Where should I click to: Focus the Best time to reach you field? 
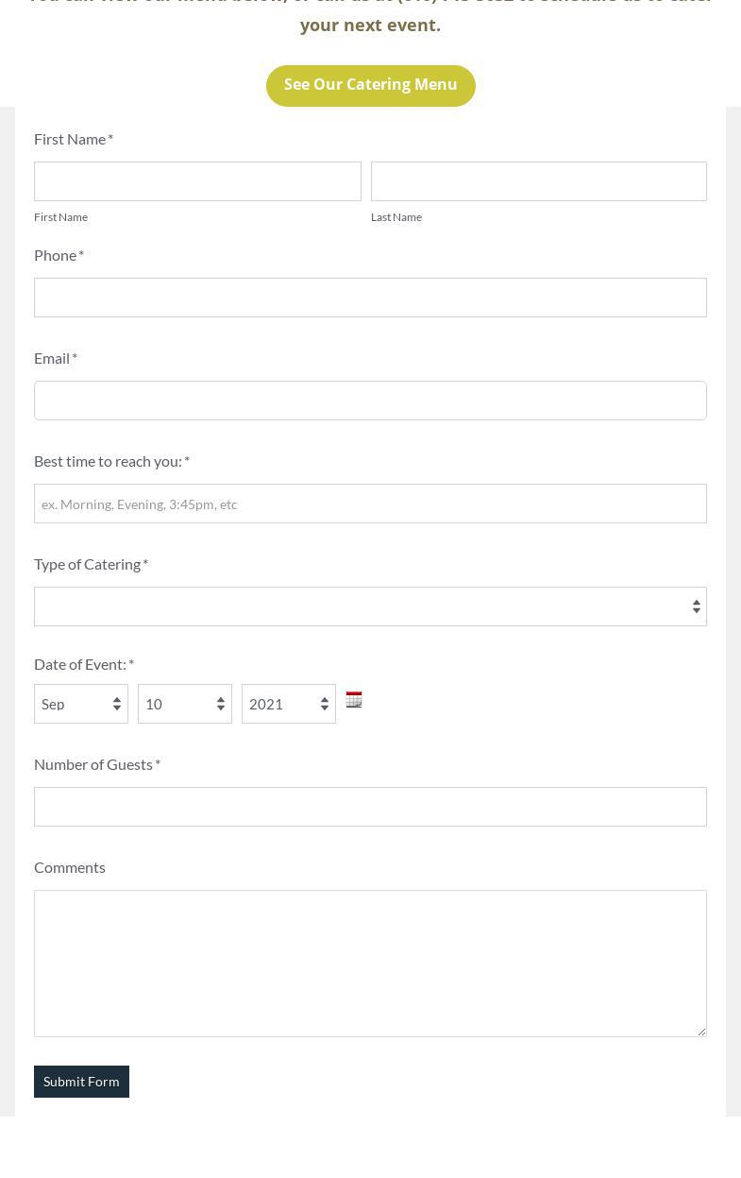click(370, 504)
